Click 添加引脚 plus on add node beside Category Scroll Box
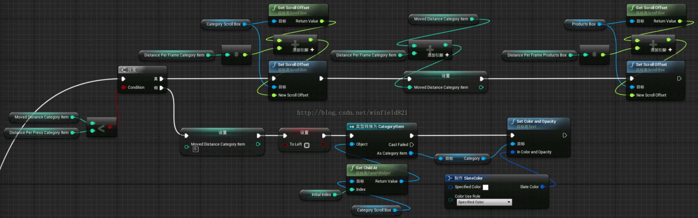This screenshot has width=698, height=218. [x=312, y=50]
